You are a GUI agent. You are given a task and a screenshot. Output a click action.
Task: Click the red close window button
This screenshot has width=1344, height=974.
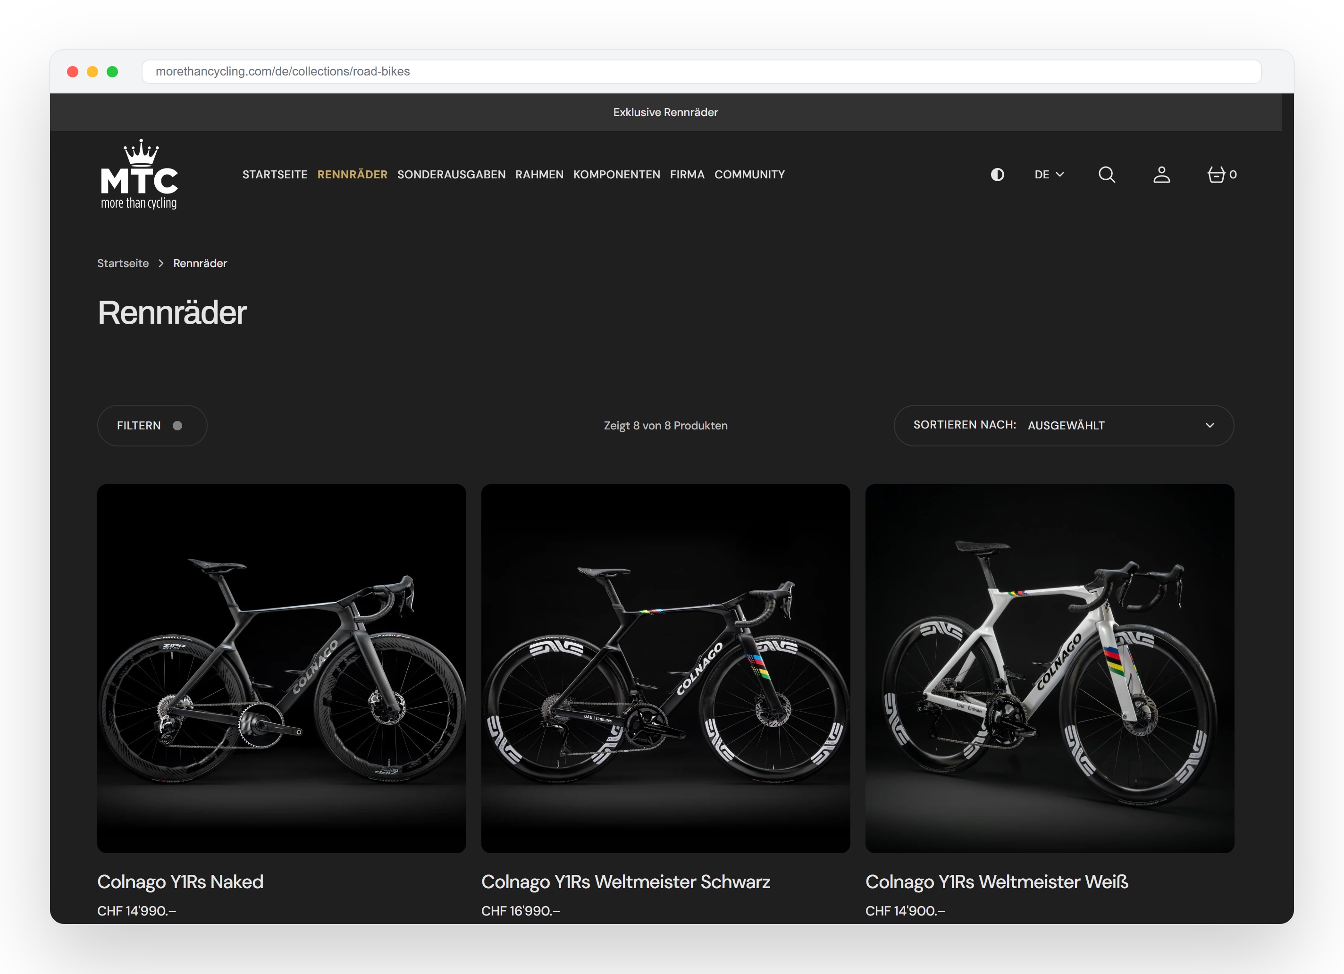[73, 72]
